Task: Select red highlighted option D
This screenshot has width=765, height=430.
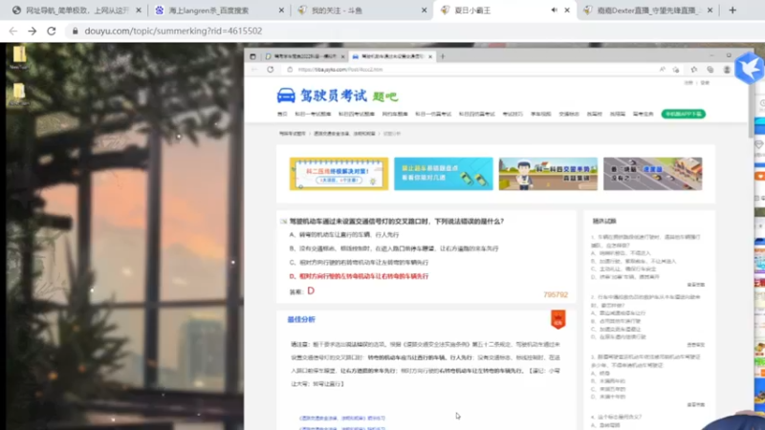Action: click(359, 276)
